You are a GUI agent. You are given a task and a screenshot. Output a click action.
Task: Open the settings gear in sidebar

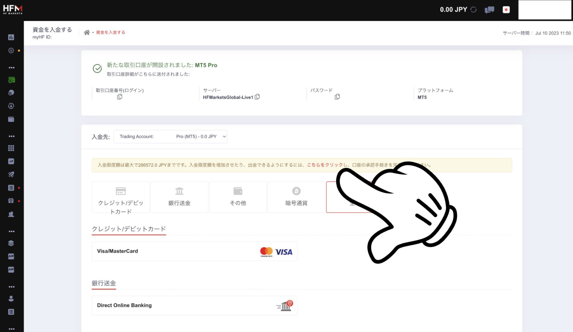pyautogui.click(x=11, y=50)
